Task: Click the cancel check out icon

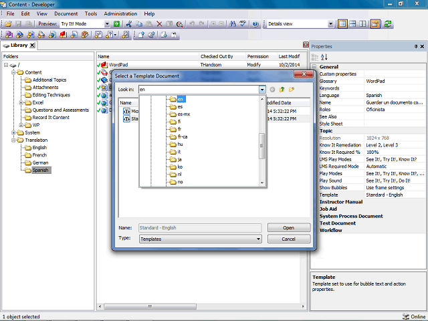Action: (174, 35)
